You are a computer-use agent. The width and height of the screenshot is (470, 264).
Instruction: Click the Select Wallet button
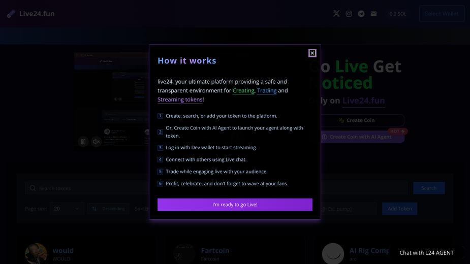tap(442, 14)
